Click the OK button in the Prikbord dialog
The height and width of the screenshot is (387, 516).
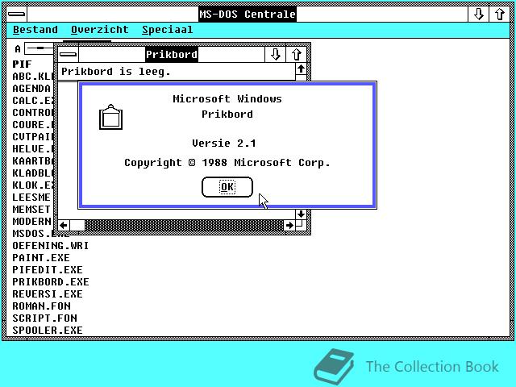[227, 187]
